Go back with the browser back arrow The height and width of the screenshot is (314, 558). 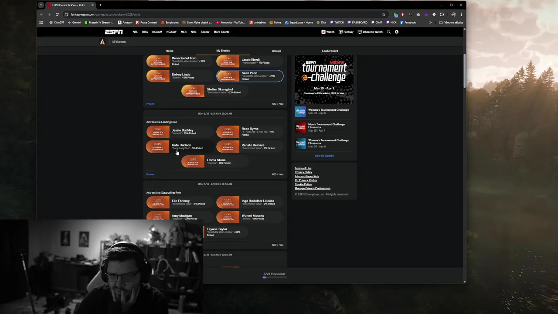point(41,14)
